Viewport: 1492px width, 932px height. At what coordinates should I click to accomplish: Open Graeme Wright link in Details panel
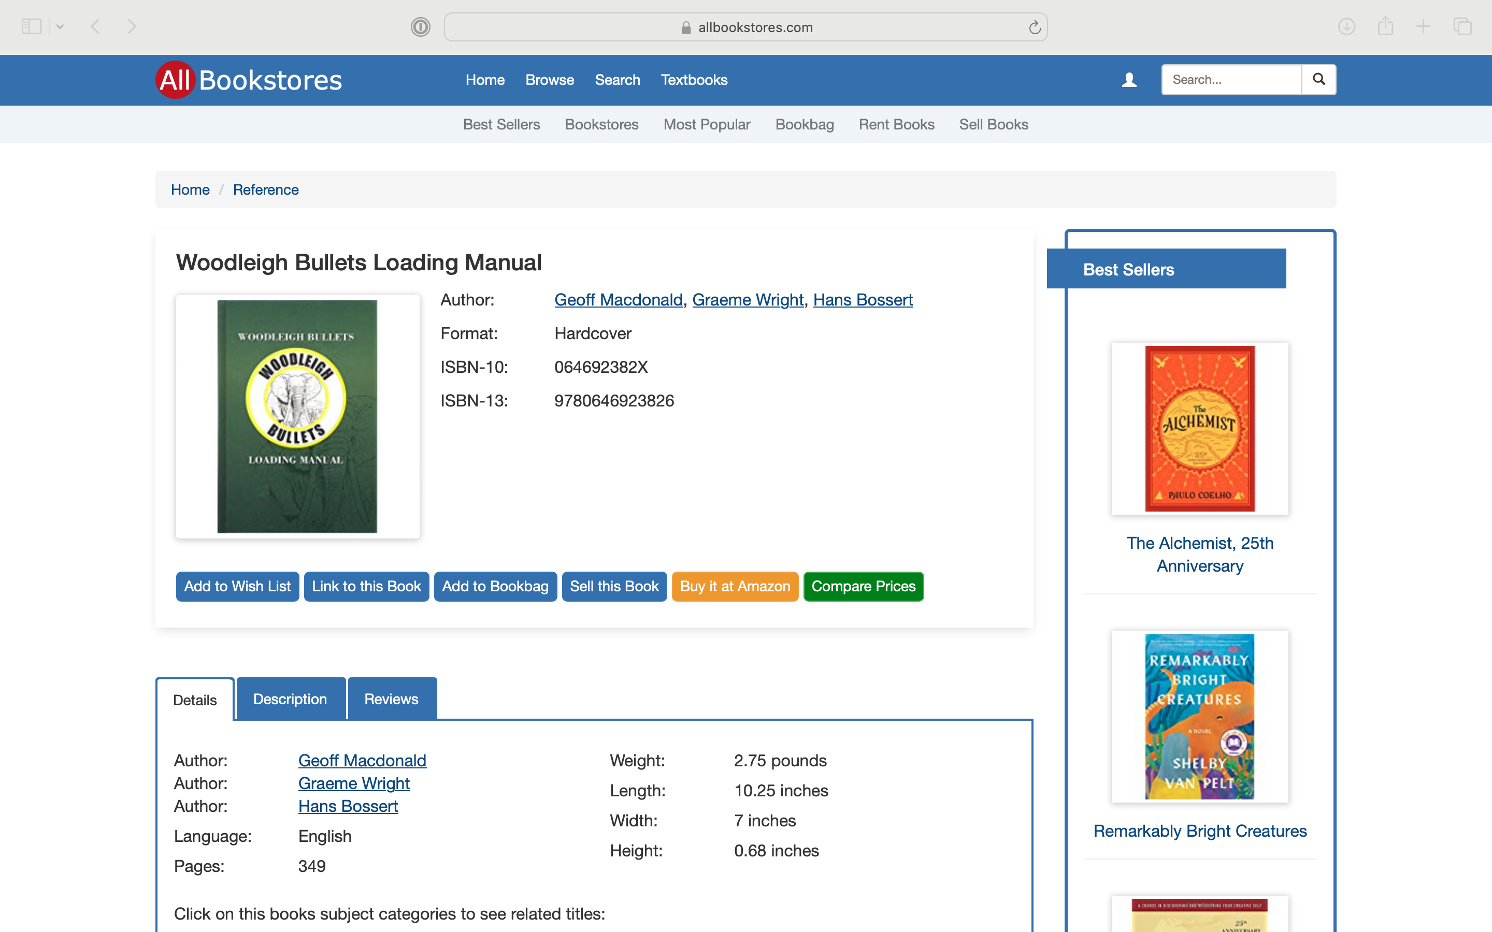[x=354, y=783]
